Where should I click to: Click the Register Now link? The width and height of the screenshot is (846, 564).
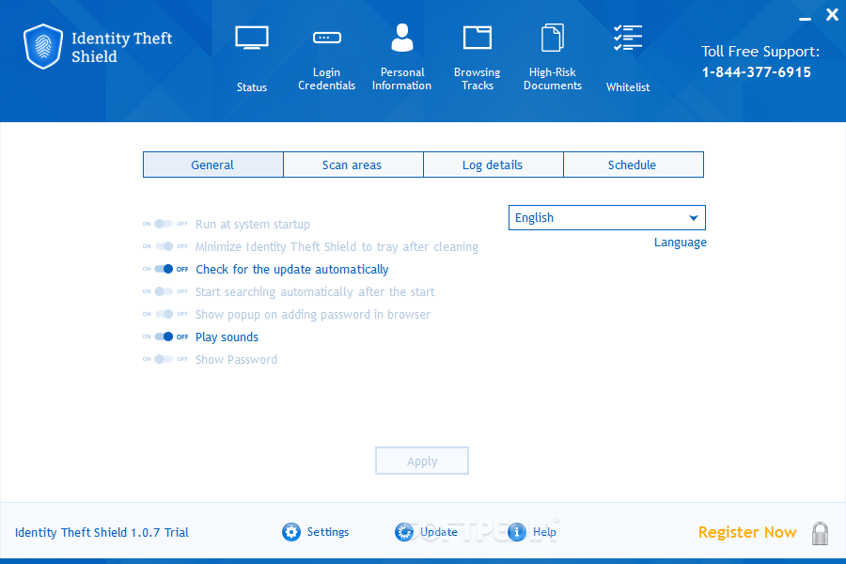click(747, 532)
